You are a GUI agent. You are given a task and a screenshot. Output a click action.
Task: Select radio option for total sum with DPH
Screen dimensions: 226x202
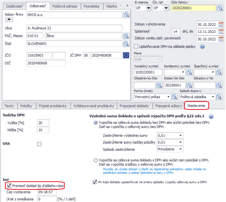pyautogui.click(x=96, y=160)
